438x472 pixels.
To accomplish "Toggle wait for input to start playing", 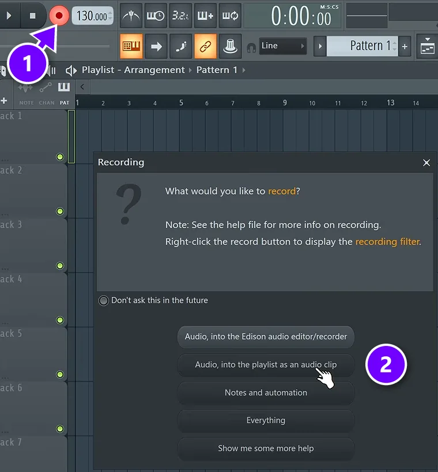I will click(x=156, y=16).
